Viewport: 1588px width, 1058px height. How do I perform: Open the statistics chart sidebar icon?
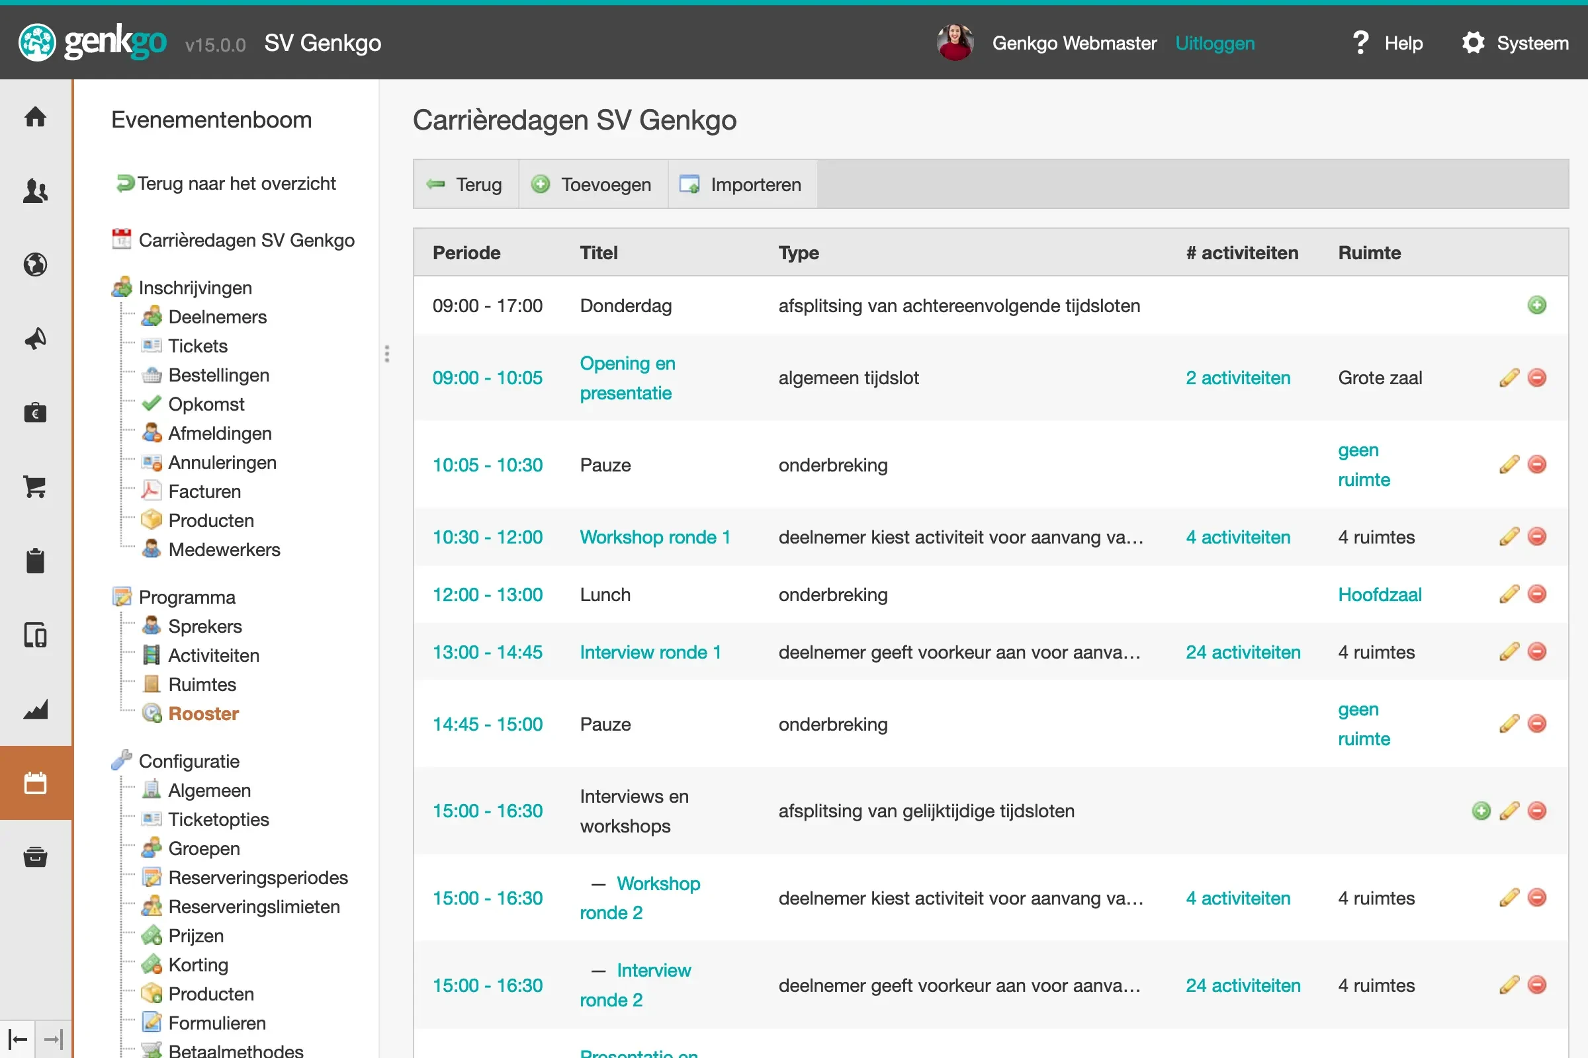click(35, 709)
